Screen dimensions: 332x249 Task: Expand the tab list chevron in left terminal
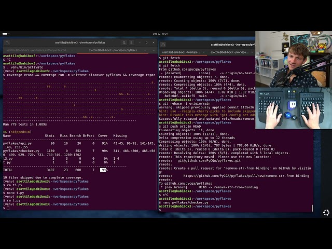tap(154, 50)
